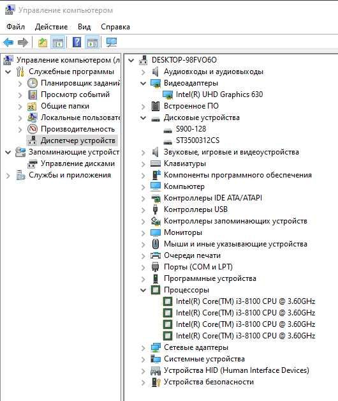The width and height of the screenshot is (338, 401).
Task: Expand Службы и приложения node
Action: 8,176
